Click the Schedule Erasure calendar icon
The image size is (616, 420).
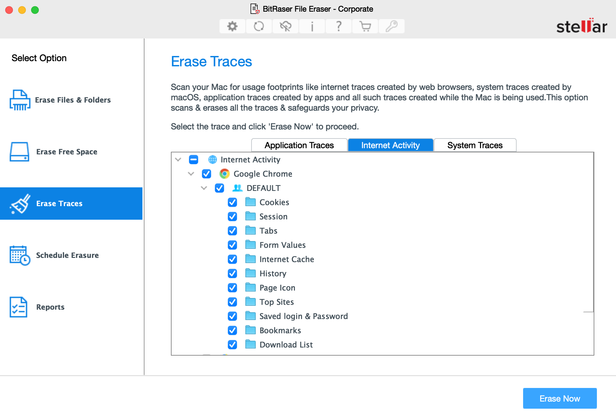(x=20, y=255)
